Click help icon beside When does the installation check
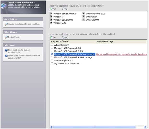149x129 pixels. (x=6, y=56)
